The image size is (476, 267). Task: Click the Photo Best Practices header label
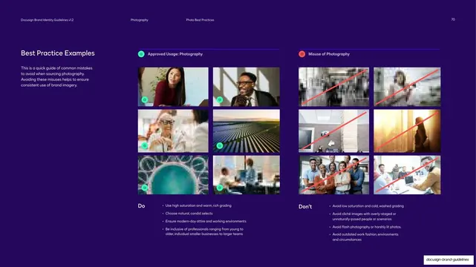pos(200,20)
